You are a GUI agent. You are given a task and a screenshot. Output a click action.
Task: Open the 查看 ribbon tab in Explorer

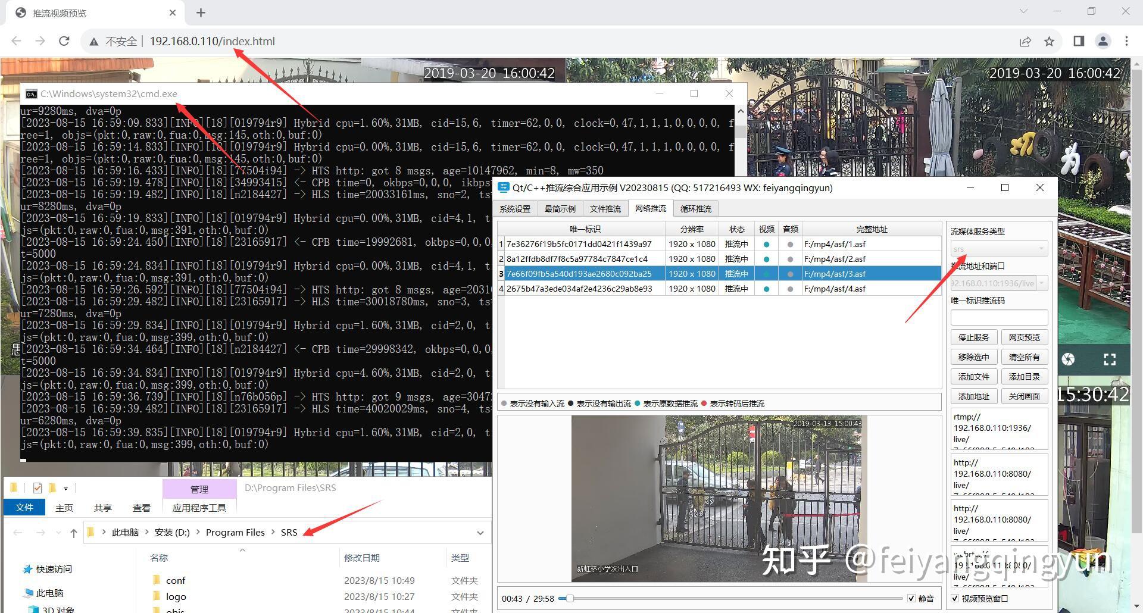(x=141, y=508)
